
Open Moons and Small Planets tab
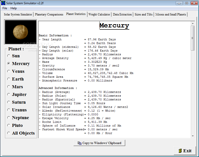click(170, 14)
